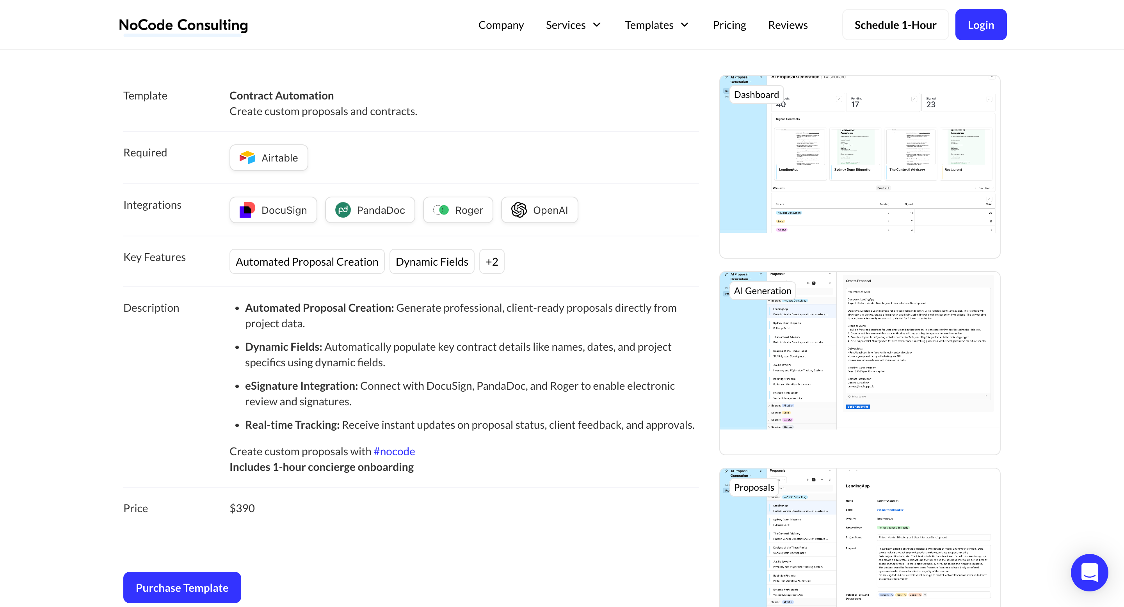Click the DocuSign logo icon

pyautogui.click(x=247, y=210)
